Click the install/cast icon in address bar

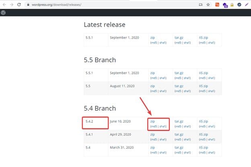coord(200,4)
